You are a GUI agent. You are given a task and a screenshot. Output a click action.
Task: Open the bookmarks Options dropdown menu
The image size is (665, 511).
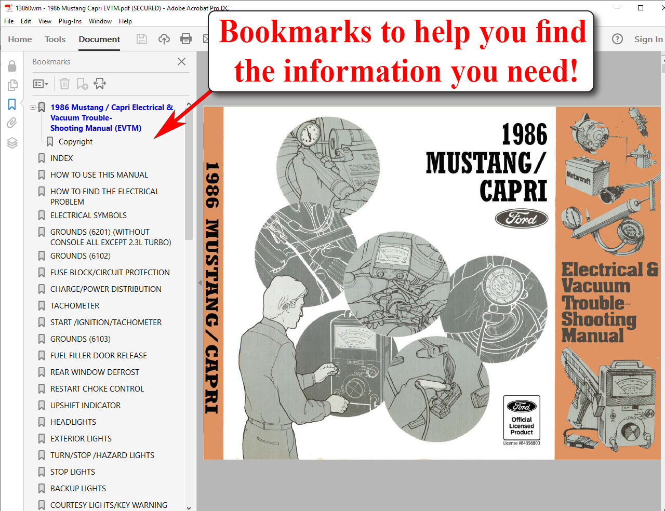click(x=41, y=84)
